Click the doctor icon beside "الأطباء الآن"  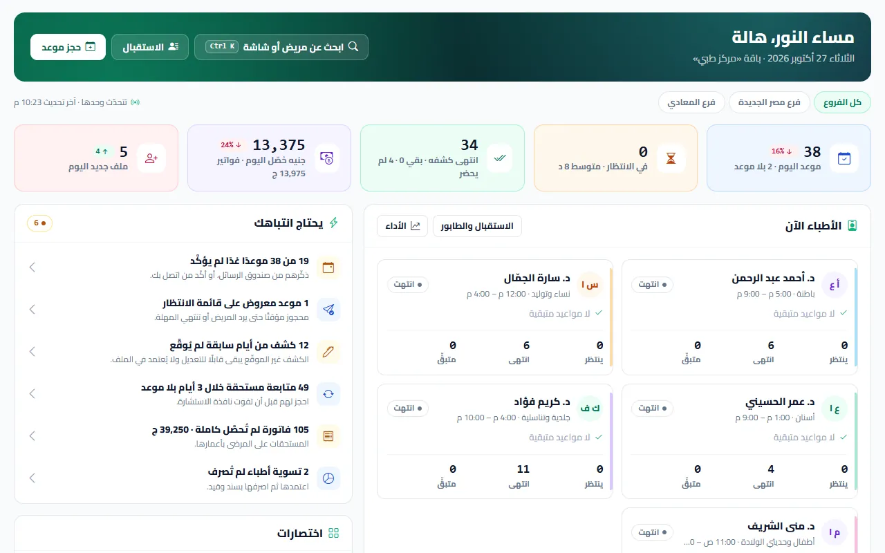[853, 226]
